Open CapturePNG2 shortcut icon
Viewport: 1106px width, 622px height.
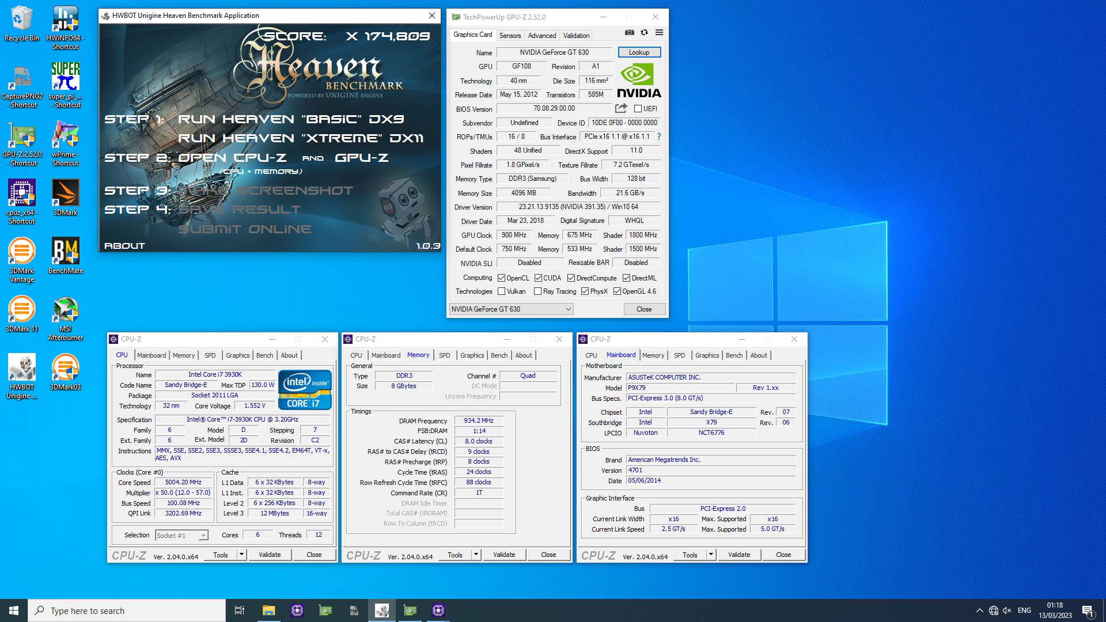(x=22, y=86)
